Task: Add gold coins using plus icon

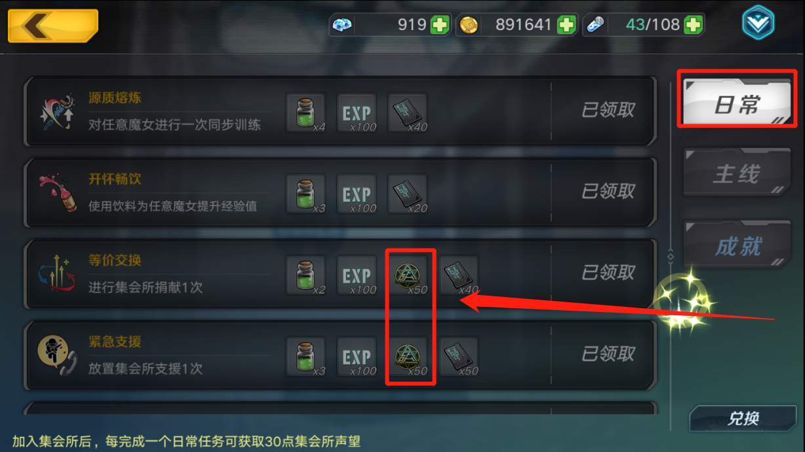Action: coord(566,26)
